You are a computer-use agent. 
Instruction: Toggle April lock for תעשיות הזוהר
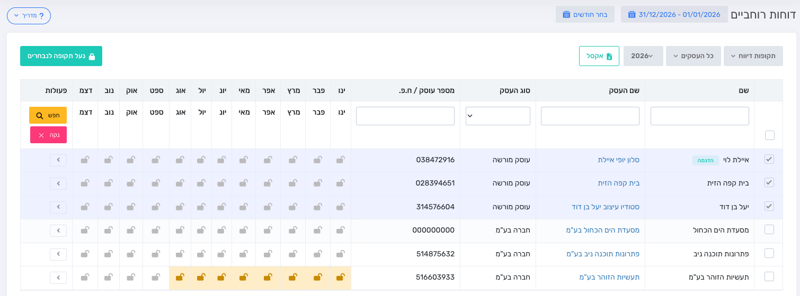coord(269,277)
